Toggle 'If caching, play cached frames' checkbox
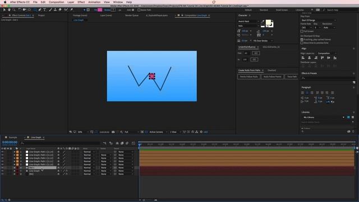This screenshot has width=359, height=202. (x=302, y=40)
